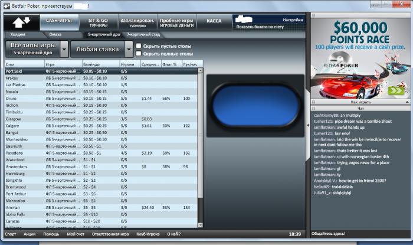Select the Calgary table row
The width and height of the screenshot is (413, 245).
pyautogui.click(x=101, y=126)
